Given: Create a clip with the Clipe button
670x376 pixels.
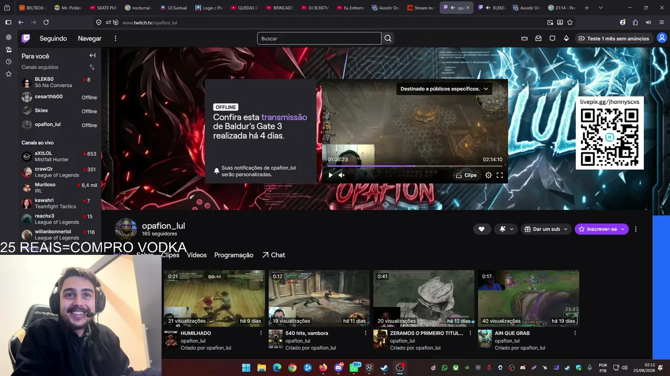Looking at the screenshot, I should 466,175.
